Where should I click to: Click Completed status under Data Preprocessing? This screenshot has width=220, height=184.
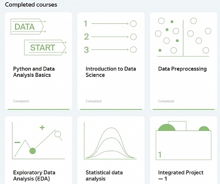pyautogui.click(x=166, y=101)
